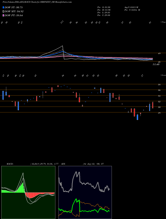This screenshot has width=166, height=219.
Task: Click the 28 price axis label
Action: pyautogui.click(x=159, y=113)
